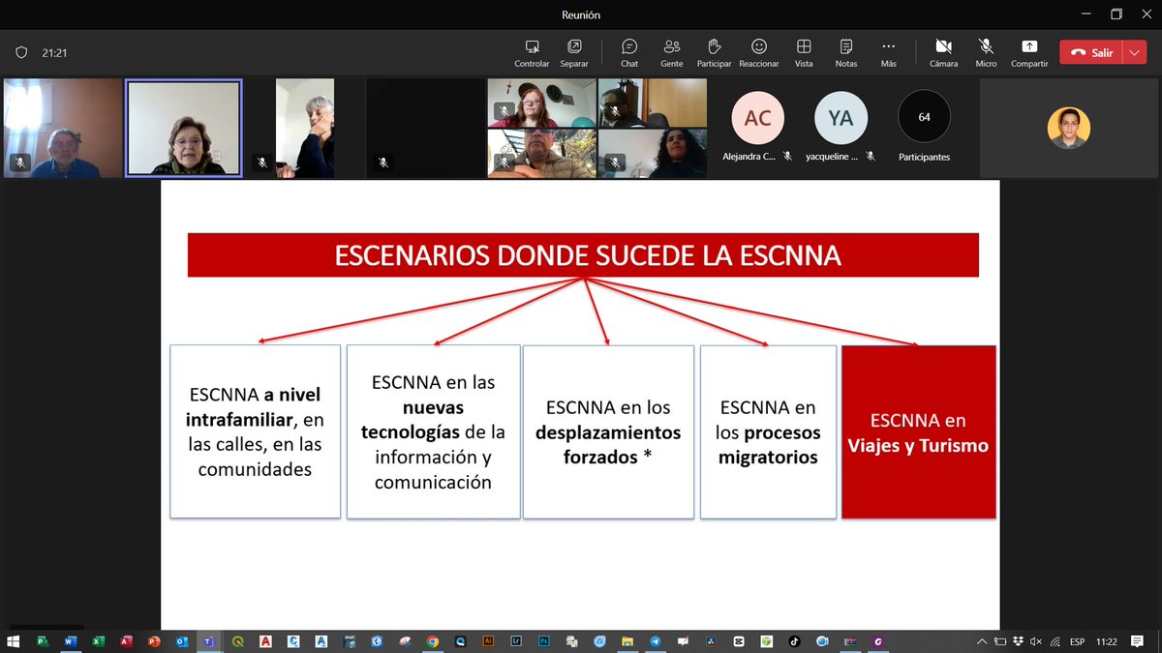Click the 21:21 meeting timer

54,53
